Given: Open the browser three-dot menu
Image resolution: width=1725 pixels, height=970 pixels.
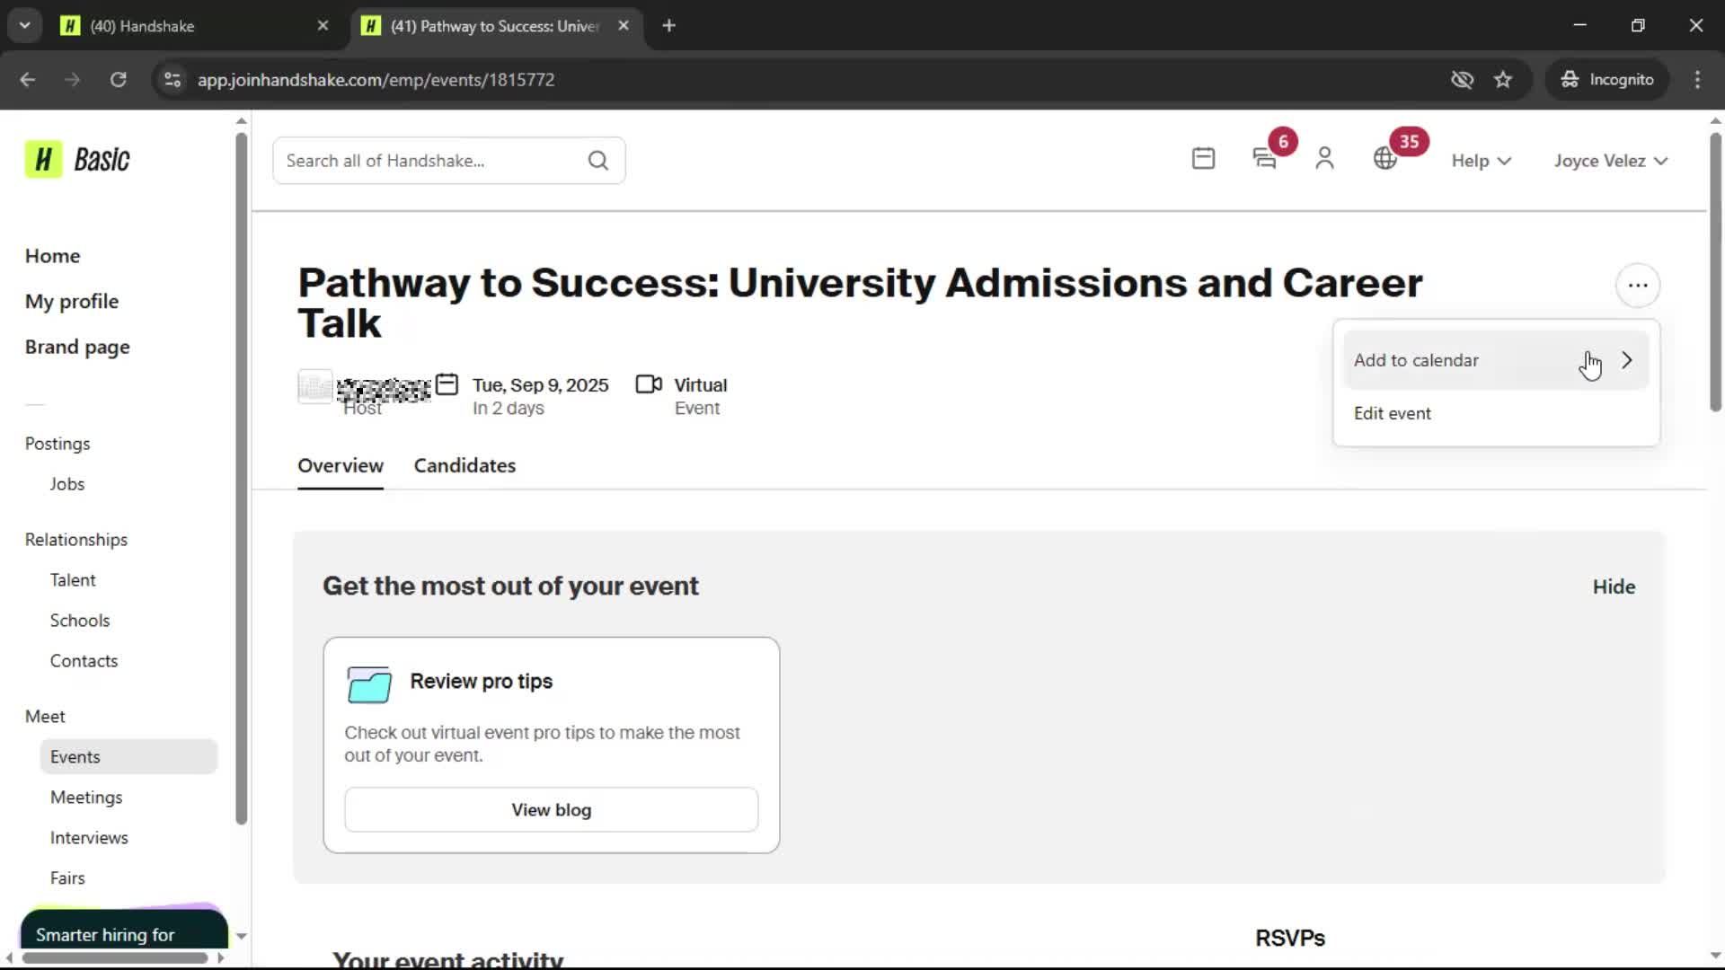Looking at the screenshot, I should 1697,80.
